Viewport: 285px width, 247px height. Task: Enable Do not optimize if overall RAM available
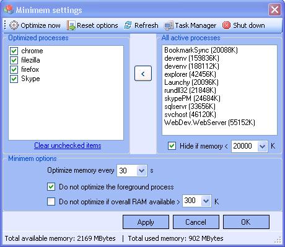coord(51,201)
